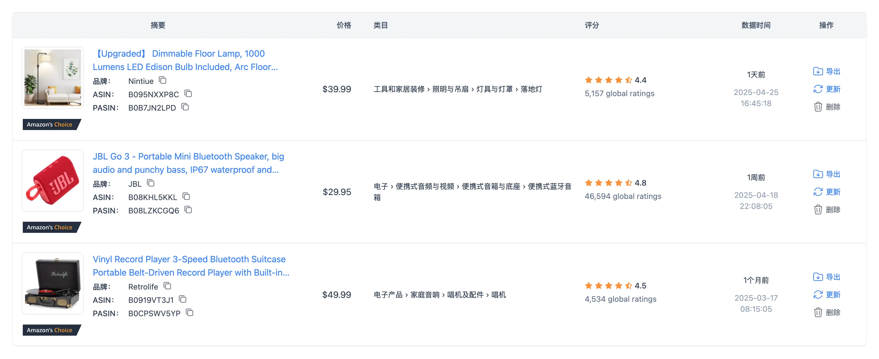Click the 操作 column header
The width and height of the screenshot is (879, 359).
[x=826, y=25]
